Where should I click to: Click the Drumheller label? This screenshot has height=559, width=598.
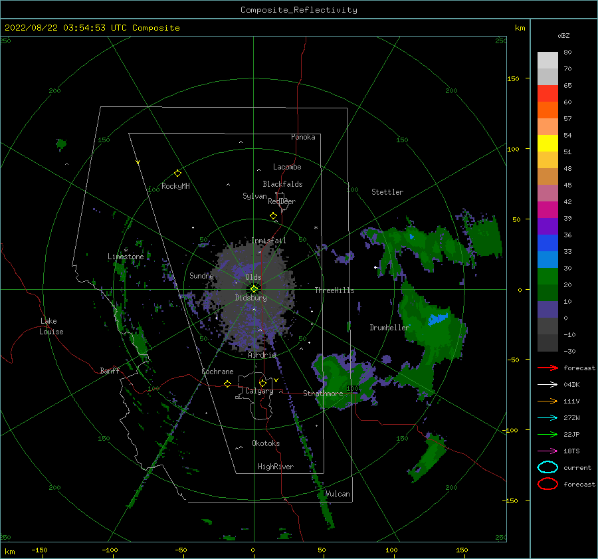(389, 328)
